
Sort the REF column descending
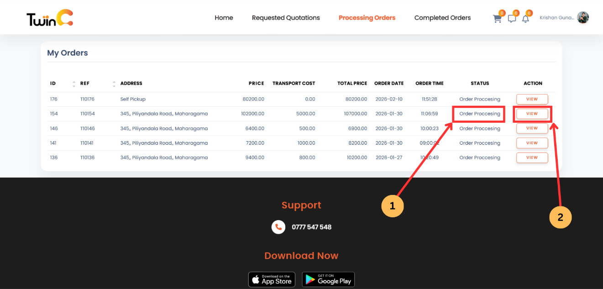[x=114, y=85]
